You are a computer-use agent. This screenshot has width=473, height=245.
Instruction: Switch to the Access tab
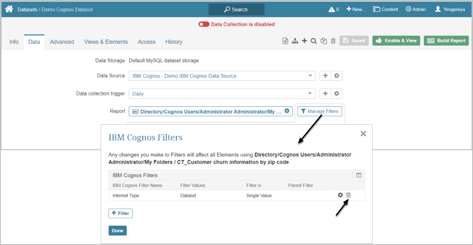pyautogui.click(x=147, y=42)
